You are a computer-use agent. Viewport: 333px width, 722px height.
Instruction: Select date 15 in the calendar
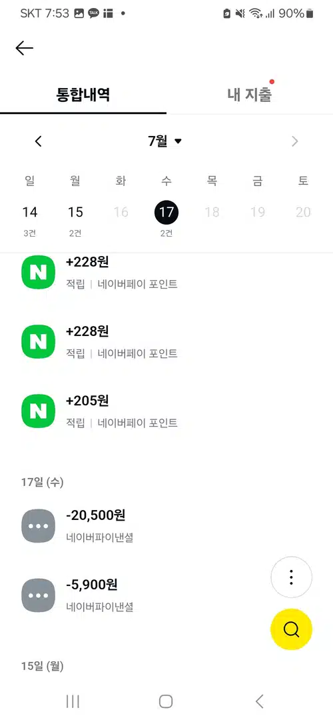pos(75,219)
